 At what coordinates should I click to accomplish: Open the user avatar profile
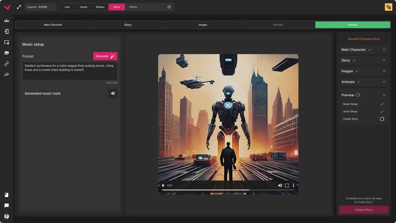pos(7,216)
